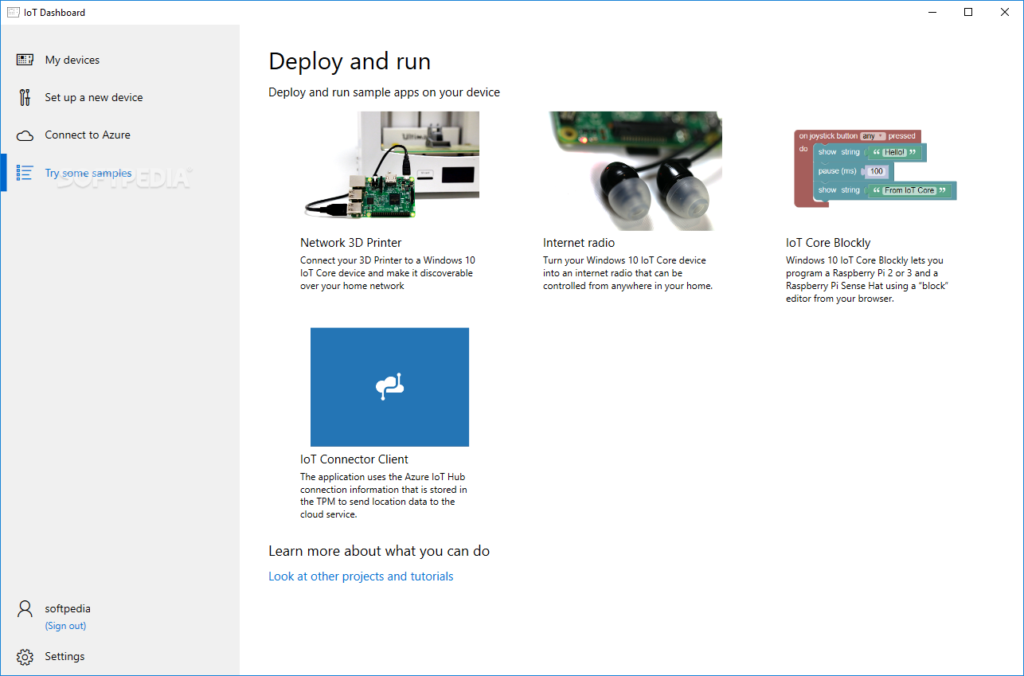
Task: Click the Internet radio description text
Action: 627,273
